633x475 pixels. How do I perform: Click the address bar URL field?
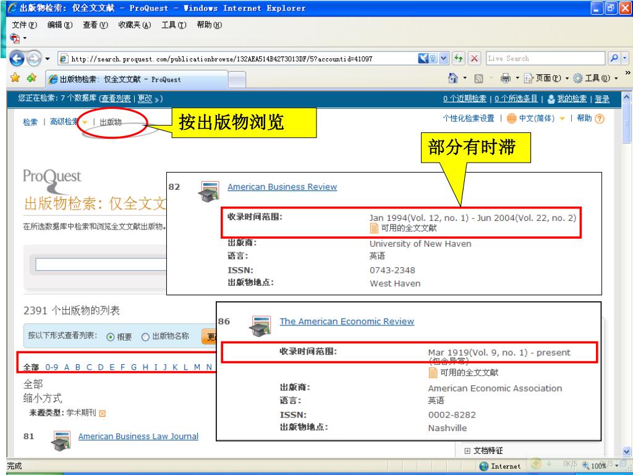click(x=237, y=59)
